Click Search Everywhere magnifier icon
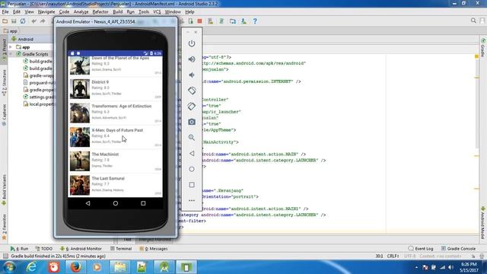Image resolution: width=487 pixels, height=274 pixels. [473, 21]
